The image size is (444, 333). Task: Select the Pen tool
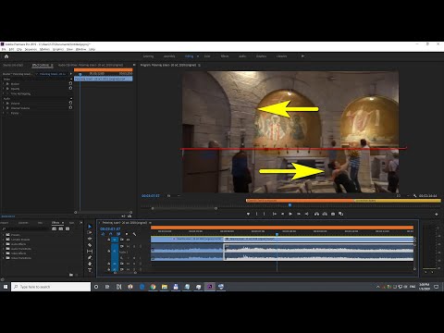pyautogui.click(x=90, y=258)
